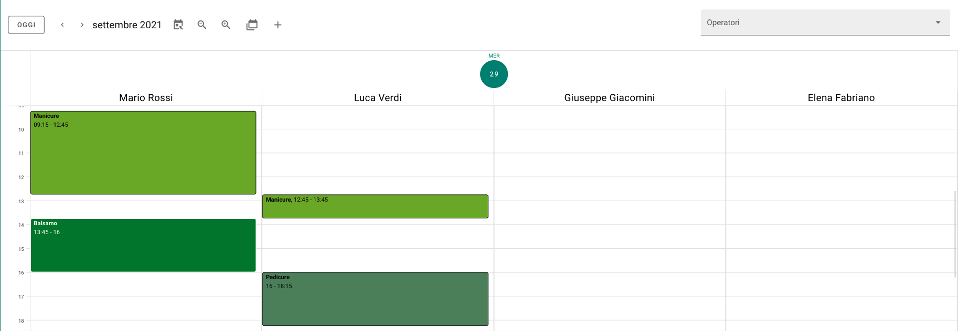This screenshot has width=958, height=331.
Task: Expand the Operatori dropdown arrow
Action: pyautogui.click(x=938, y=23)
